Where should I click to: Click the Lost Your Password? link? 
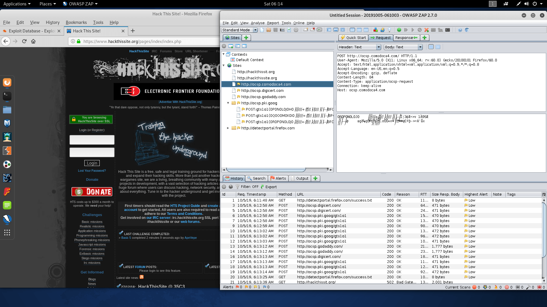(92, 171)
